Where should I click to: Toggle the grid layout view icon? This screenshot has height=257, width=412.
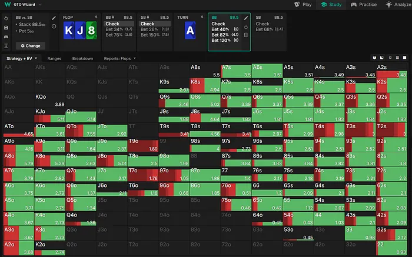click(x=398, y=58)
